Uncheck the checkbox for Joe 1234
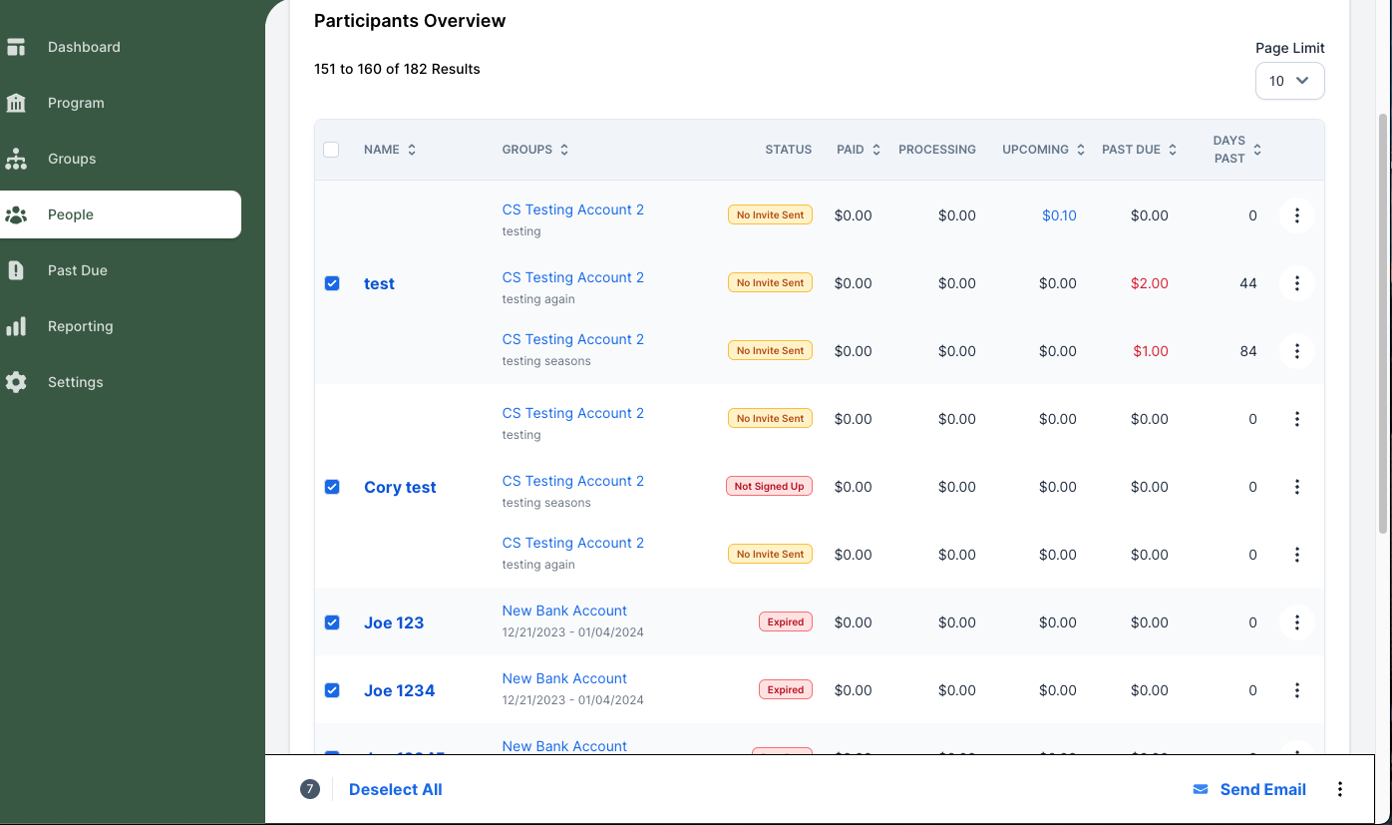The width and height of the screenshot is (1392, 825). click(332, 690)
